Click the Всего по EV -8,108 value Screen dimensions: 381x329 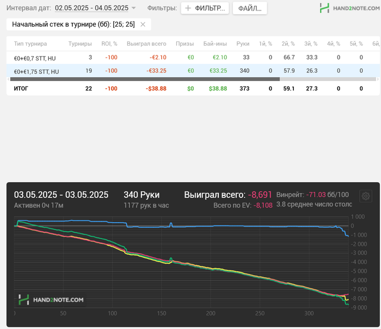pos(263,206)
